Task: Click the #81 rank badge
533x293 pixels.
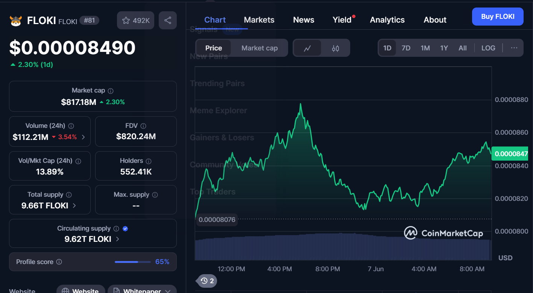Action: click(x=90, y=20)
